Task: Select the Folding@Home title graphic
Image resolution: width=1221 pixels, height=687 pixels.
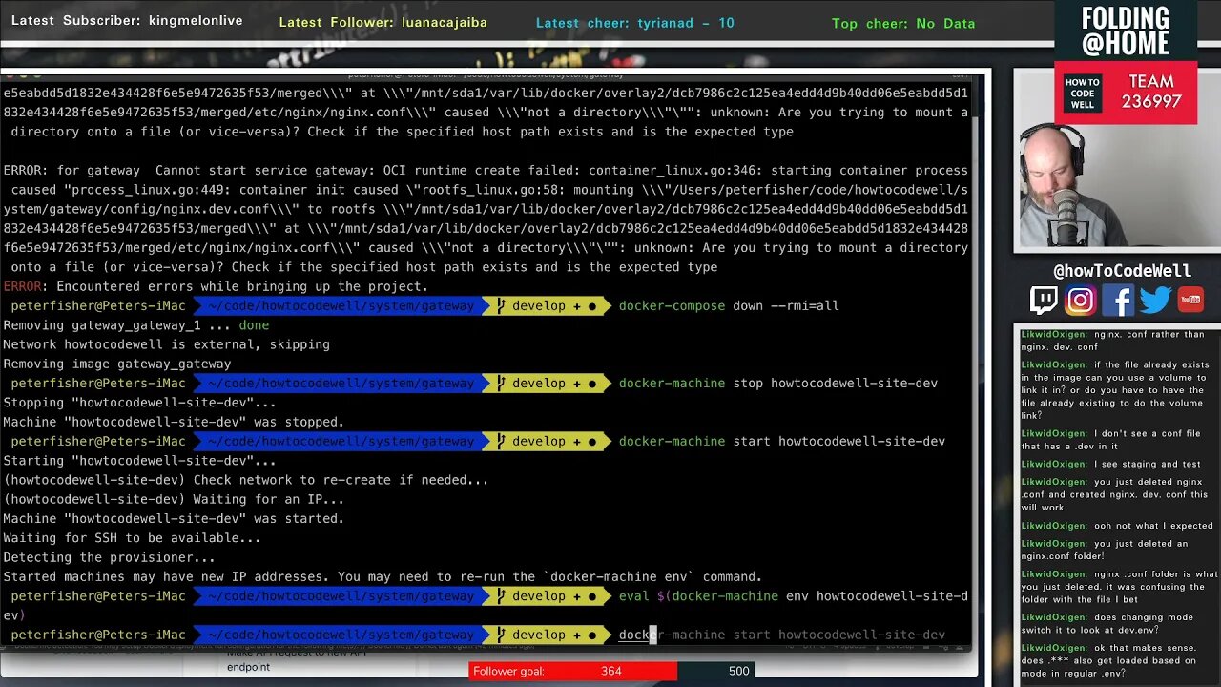Action: (1126, 31)
